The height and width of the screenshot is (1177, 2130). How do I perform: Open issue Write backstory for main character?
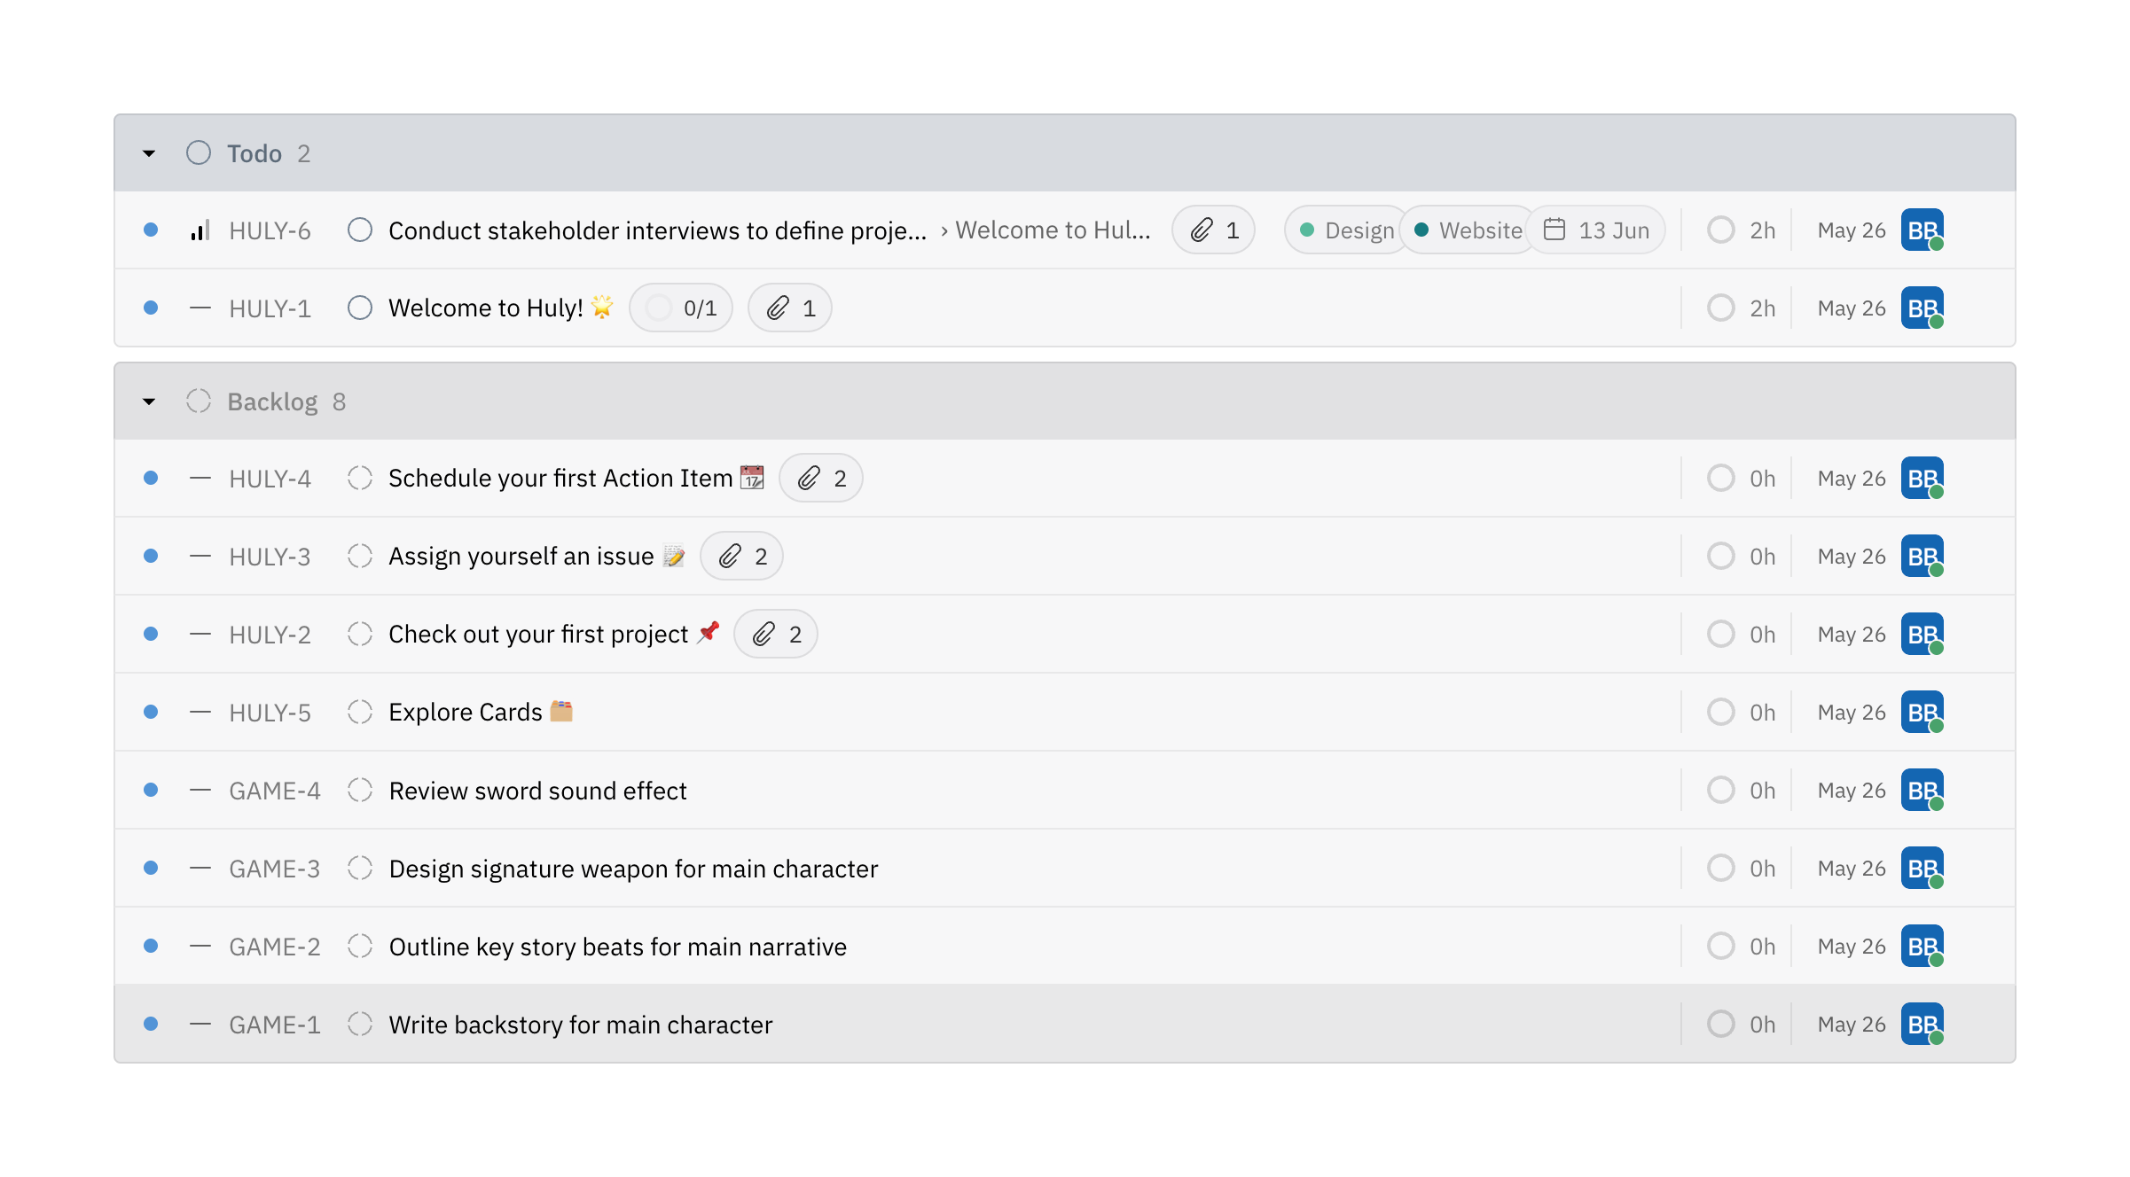pos(580,1024)
